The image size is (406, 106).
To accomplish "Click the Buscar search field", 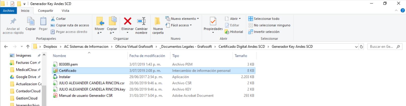I will point(381,47).
